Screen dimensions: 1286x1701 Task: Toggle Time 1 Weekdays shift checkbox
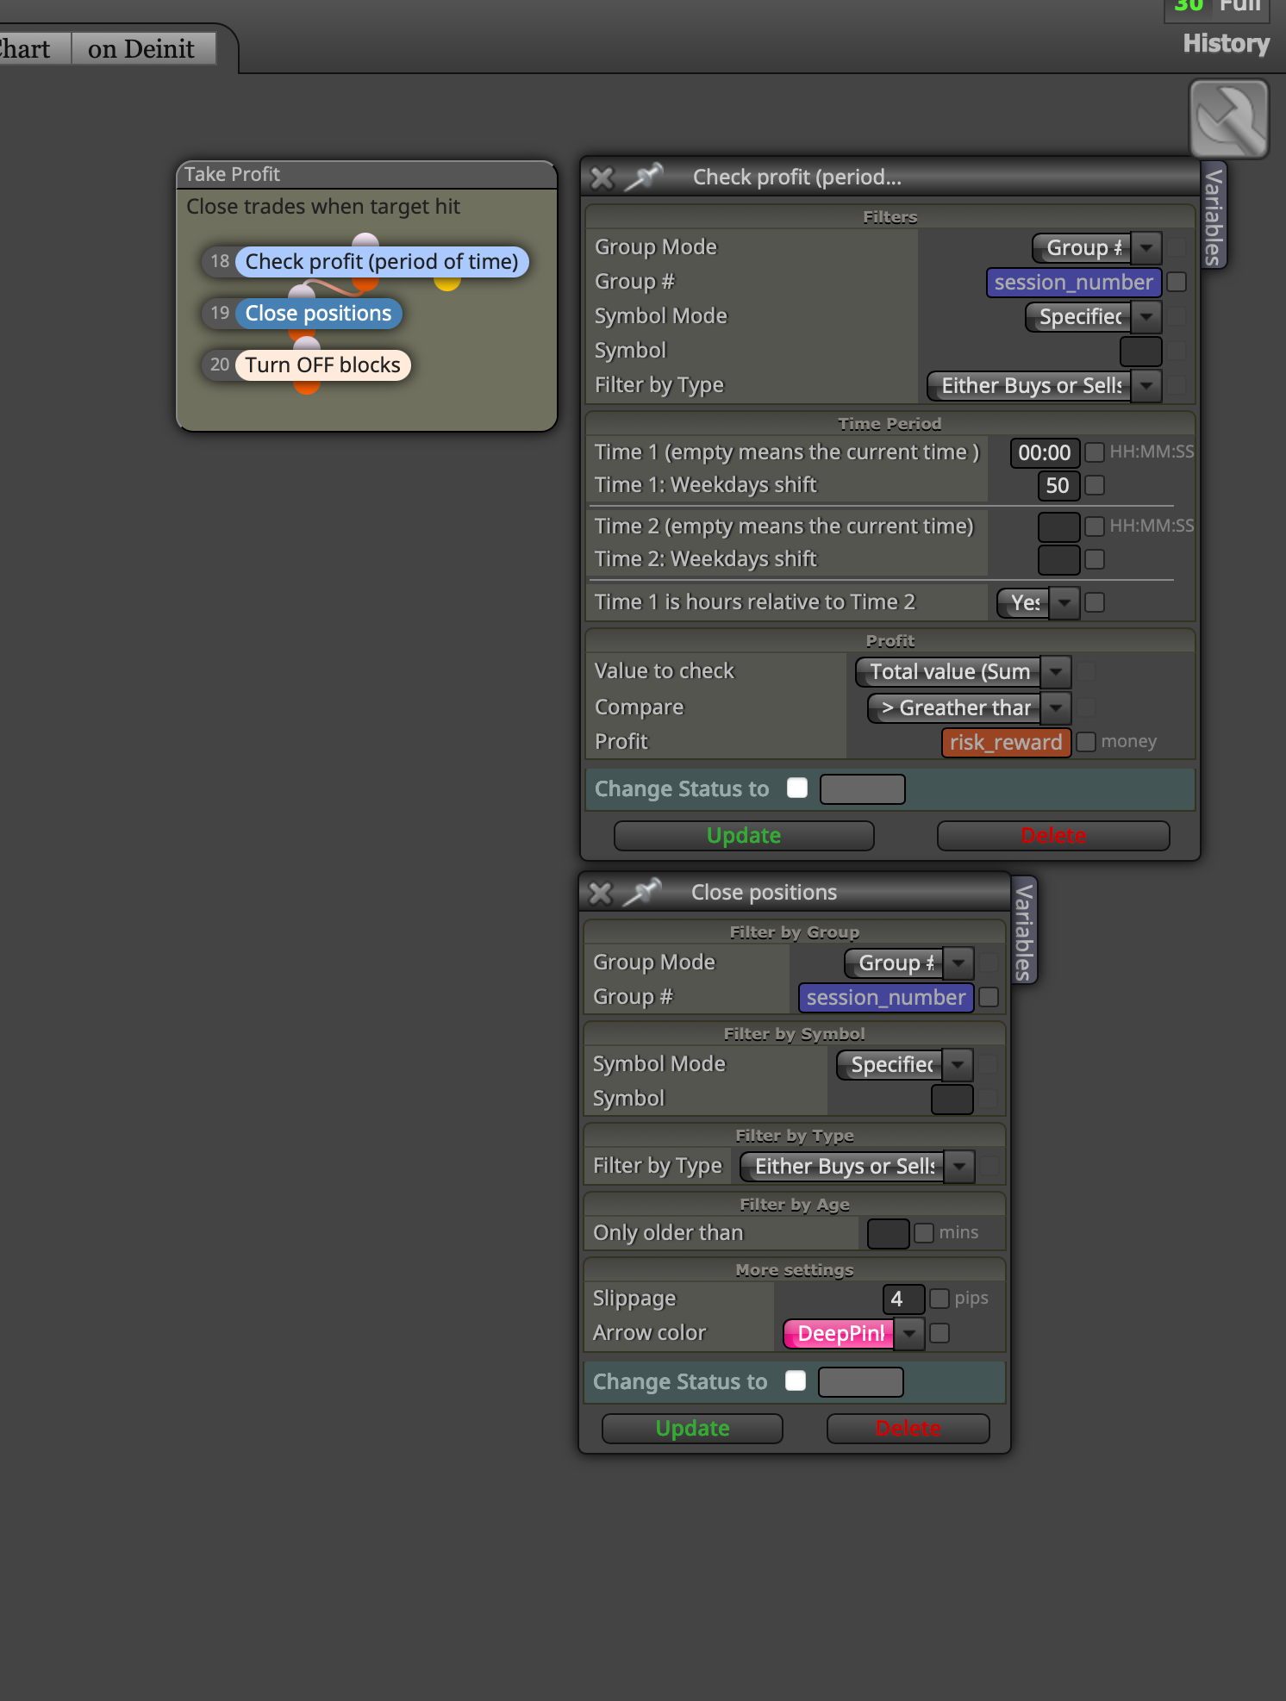pos(1095,485)
